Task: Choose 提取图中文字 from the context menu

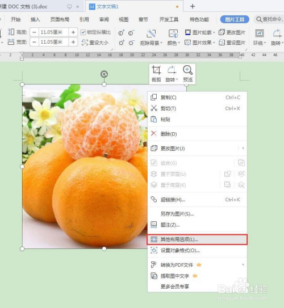Action: [197, 276]
